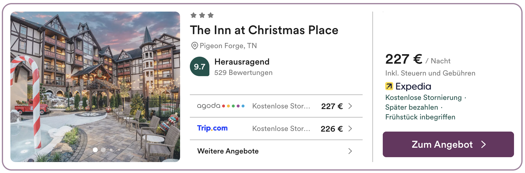Open The Inn at Christmas Place title
The height and width of the screenshot is (173, 525).
(x=264, y=30)
